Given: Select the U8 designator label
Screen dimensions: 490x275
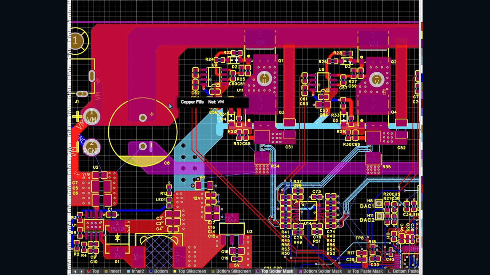Looking at the screenshot, I should 322,70.
